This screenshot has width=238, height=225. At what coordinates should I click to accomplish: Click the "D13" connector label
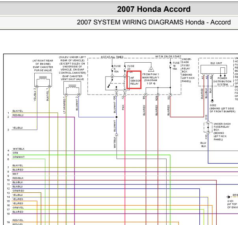(x=206, y=117)
